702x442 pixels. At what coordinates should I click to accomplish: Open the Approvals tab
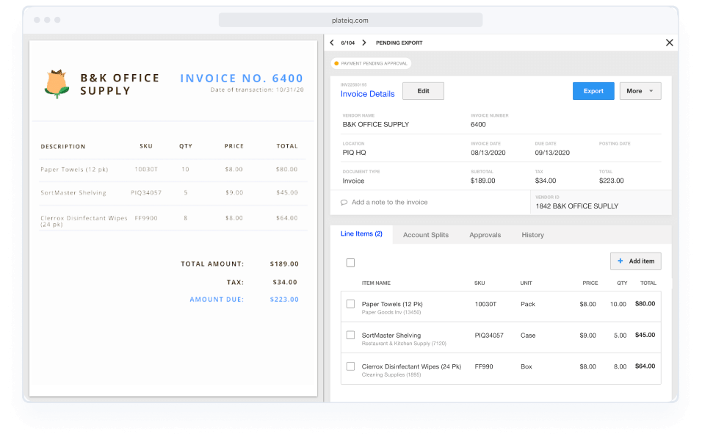(485, 234)
